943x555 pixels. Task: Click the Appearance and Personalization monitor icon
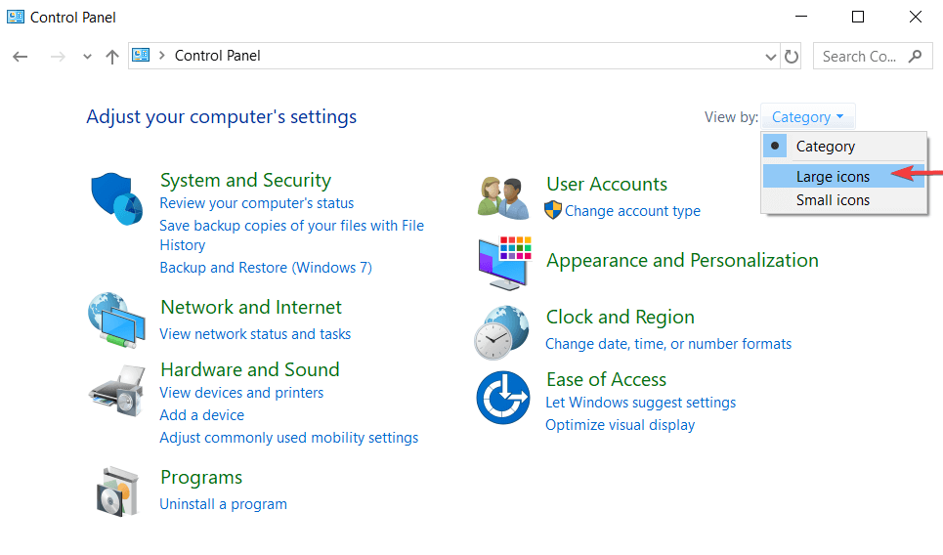click(504, 263)
